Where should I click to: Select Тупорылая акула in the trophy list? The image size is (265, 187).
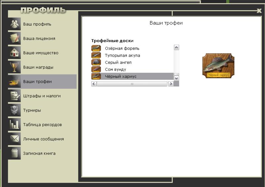132,55
